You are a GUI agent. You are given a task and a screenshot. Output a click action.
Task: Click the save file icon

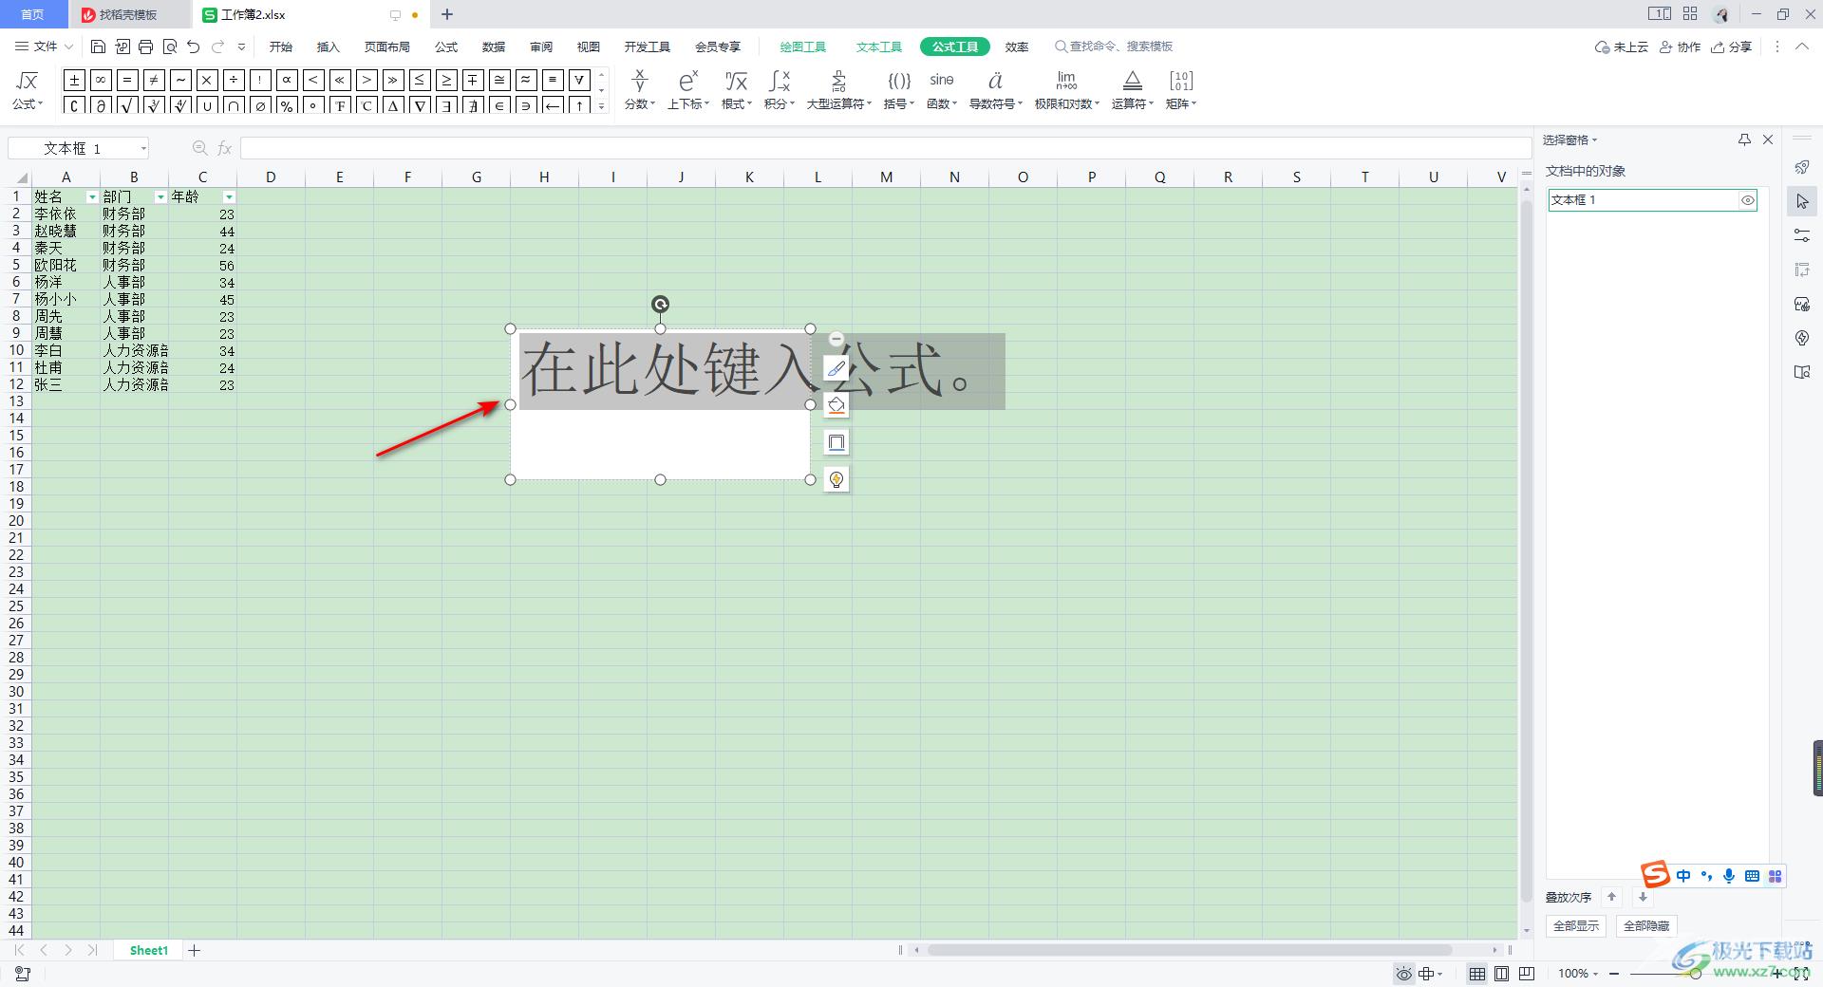(98, 47)
